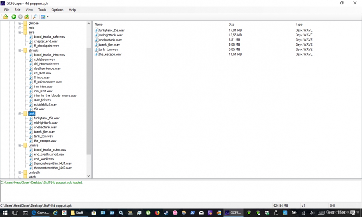Go up one folder with toolbar icon
The image size is (362, 217).
pos(27,17)
